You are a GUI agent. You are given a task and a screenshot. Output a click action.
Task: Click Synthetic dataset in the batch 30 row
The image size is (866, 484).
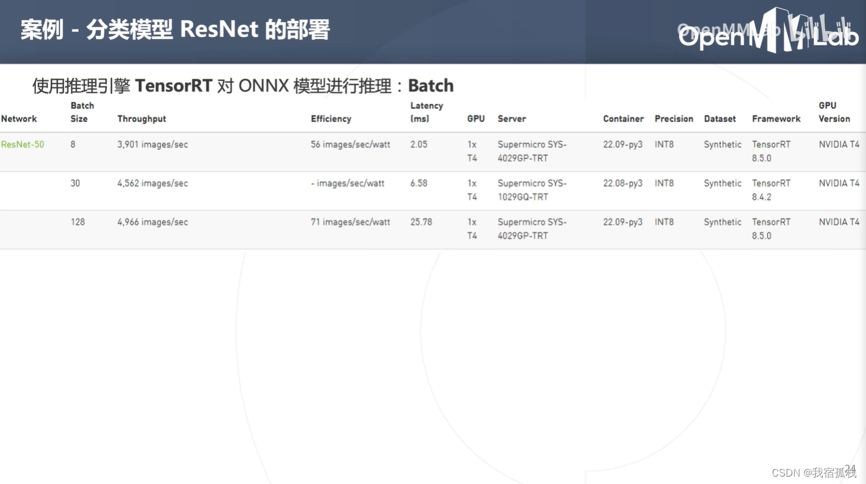tap(722, 184)
